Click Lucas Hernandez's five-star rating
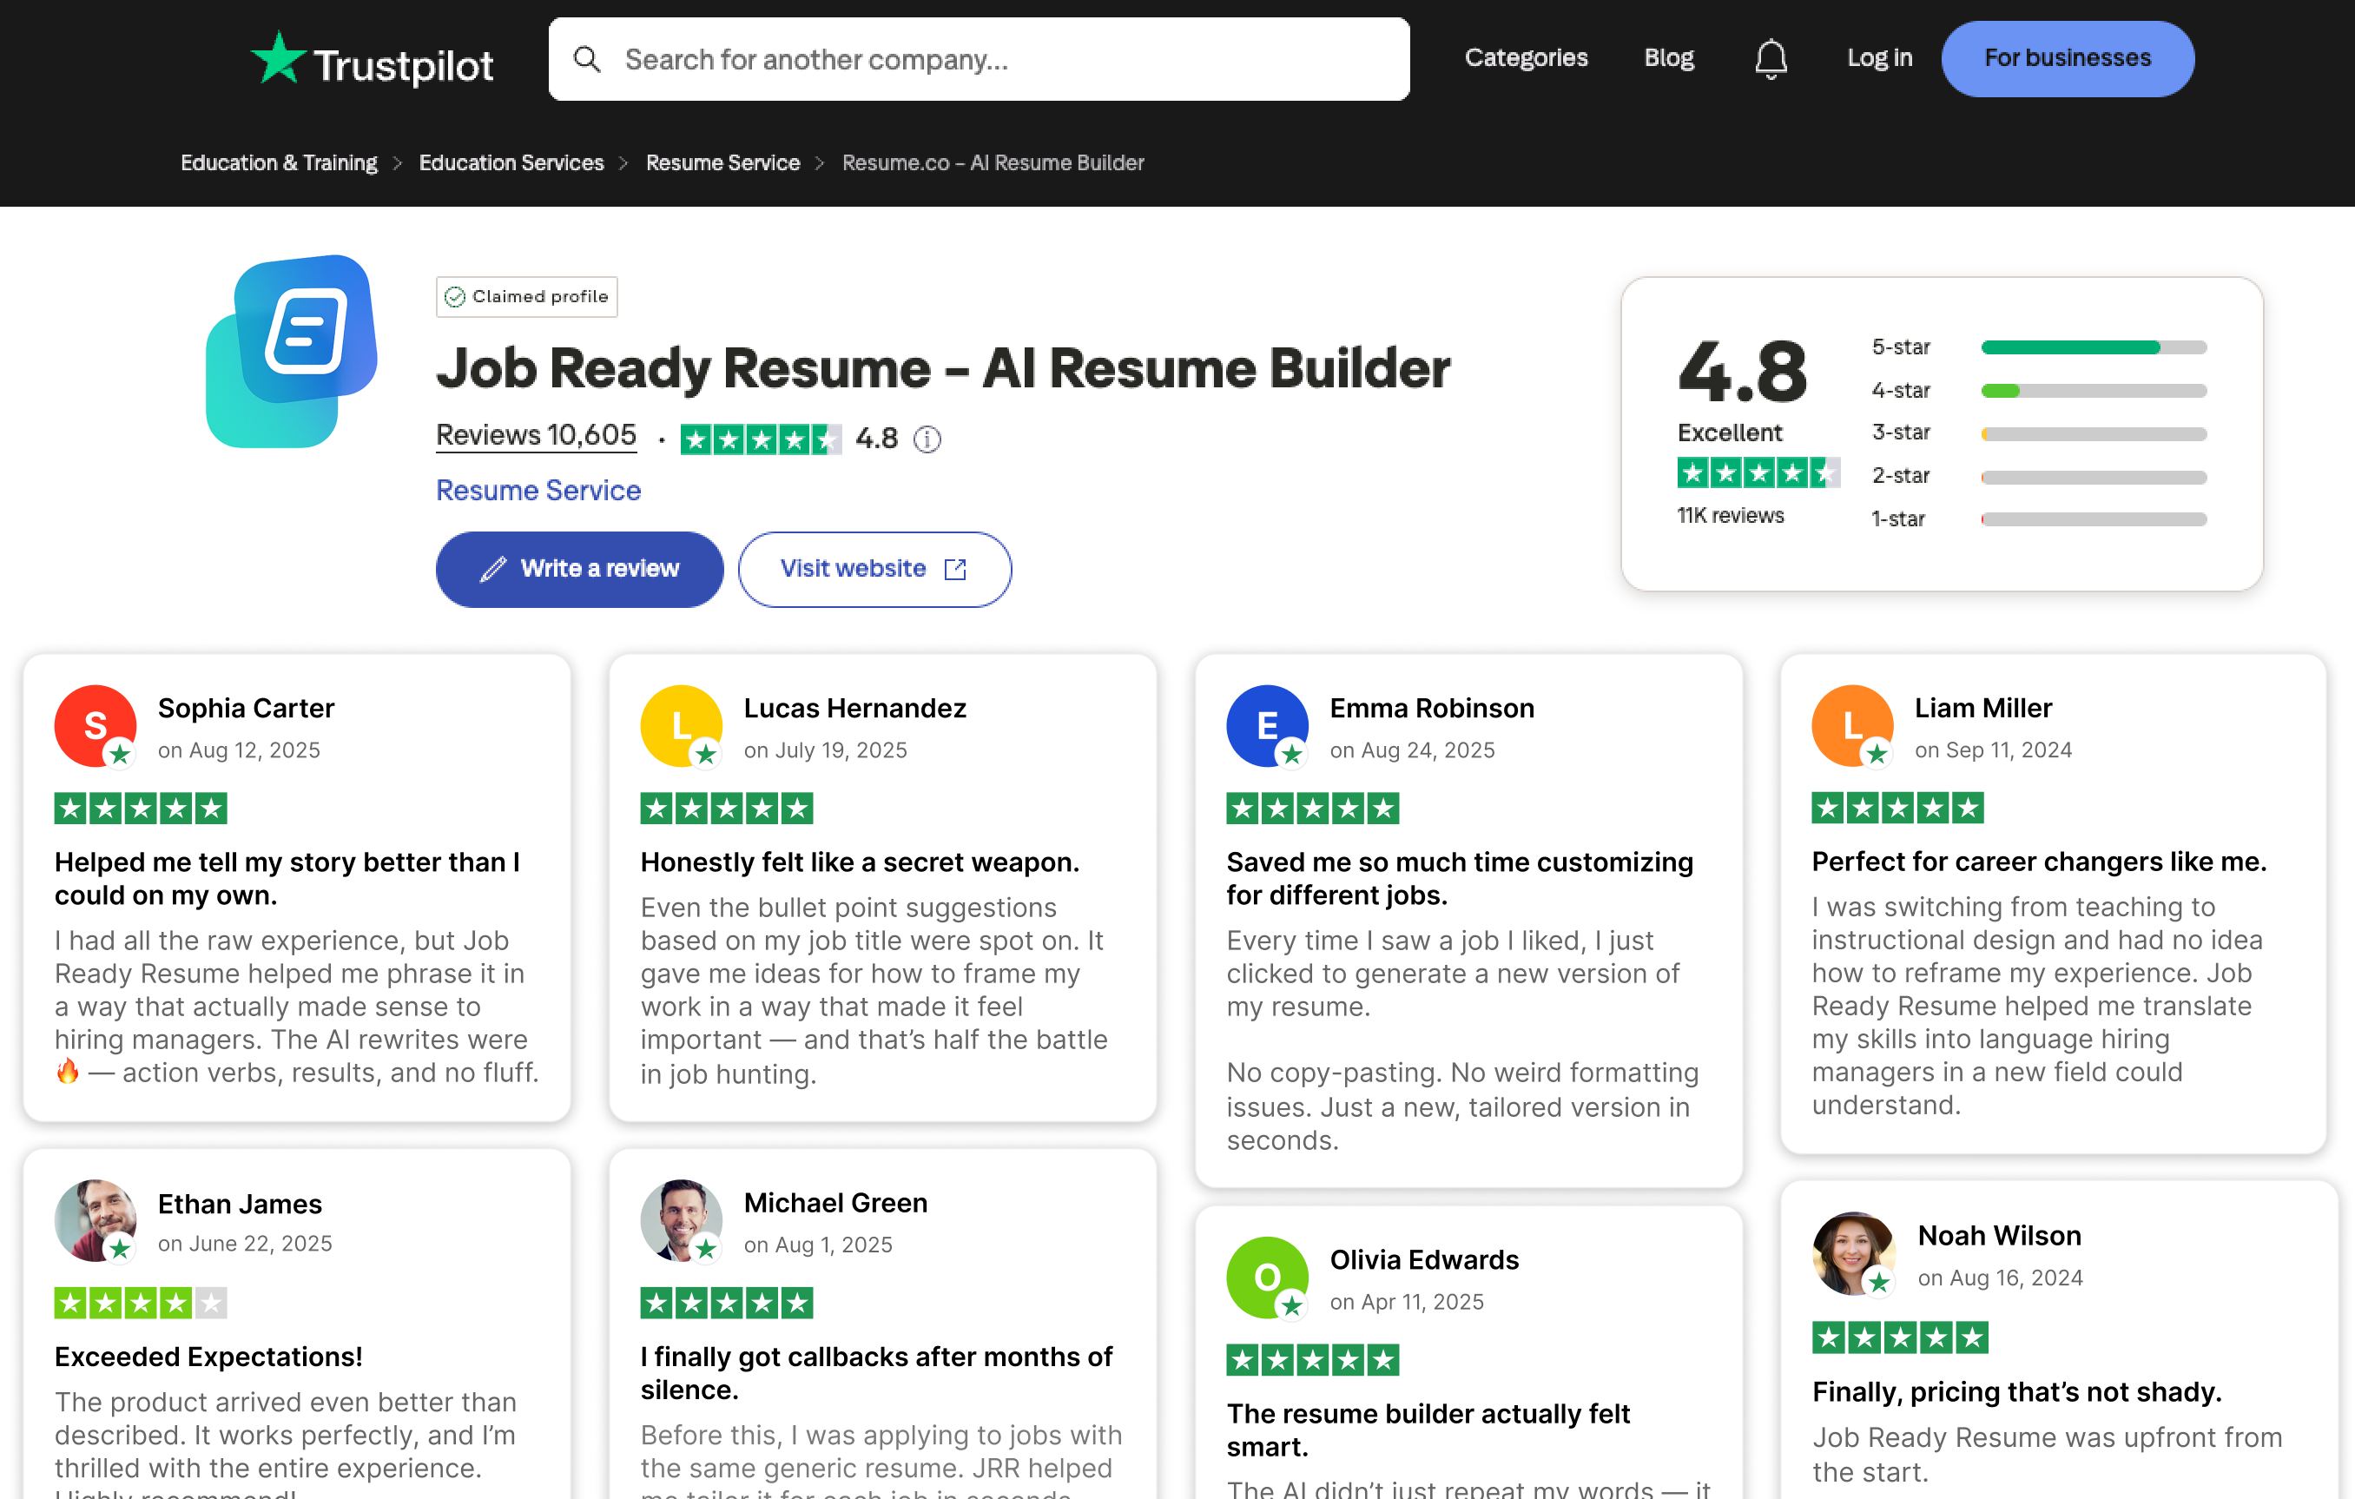The image size is (2355, 1499). [x=727, y=809]
